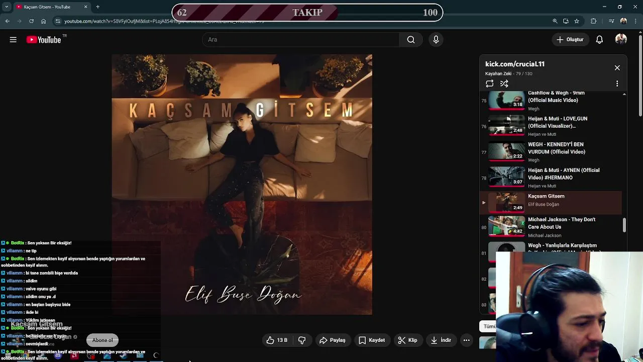Viewport: 643px width, 362px height.
Task: Click the search magnifier button
Action: [x=411, y=40]
